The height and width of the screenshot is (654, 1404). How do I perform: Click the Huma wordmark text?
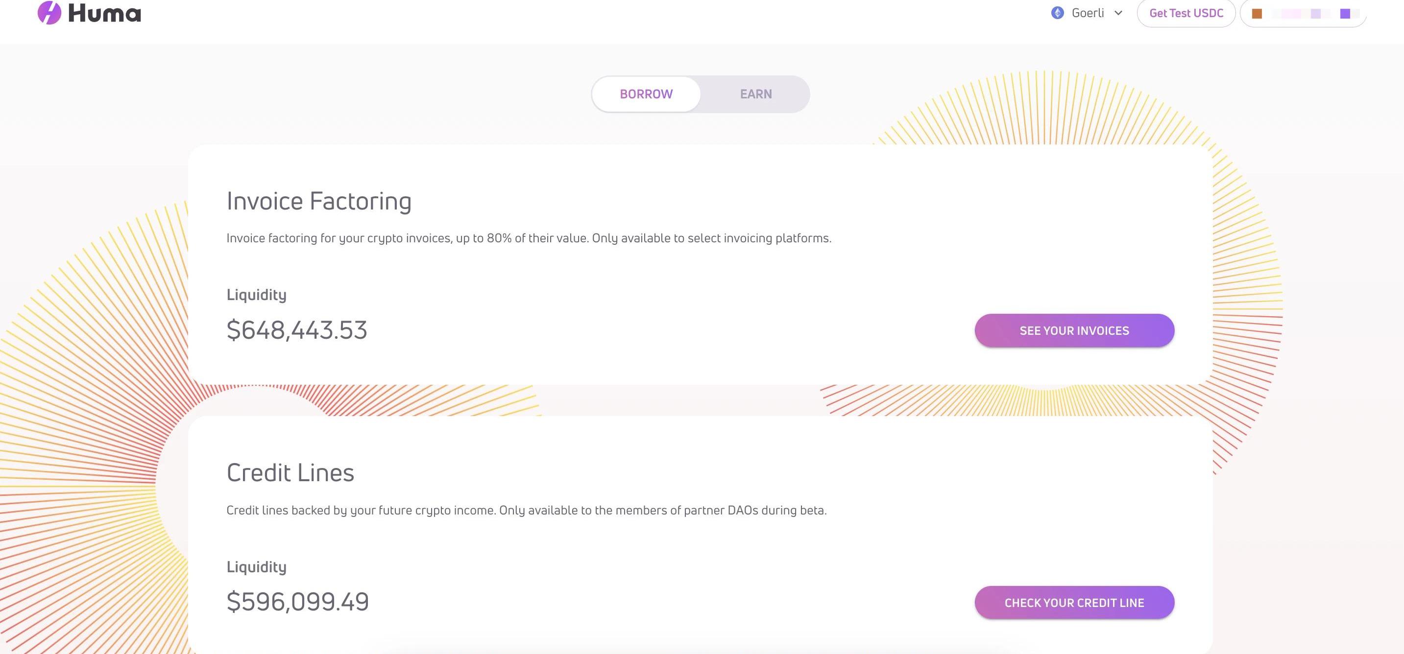click(x=105, y=13)
